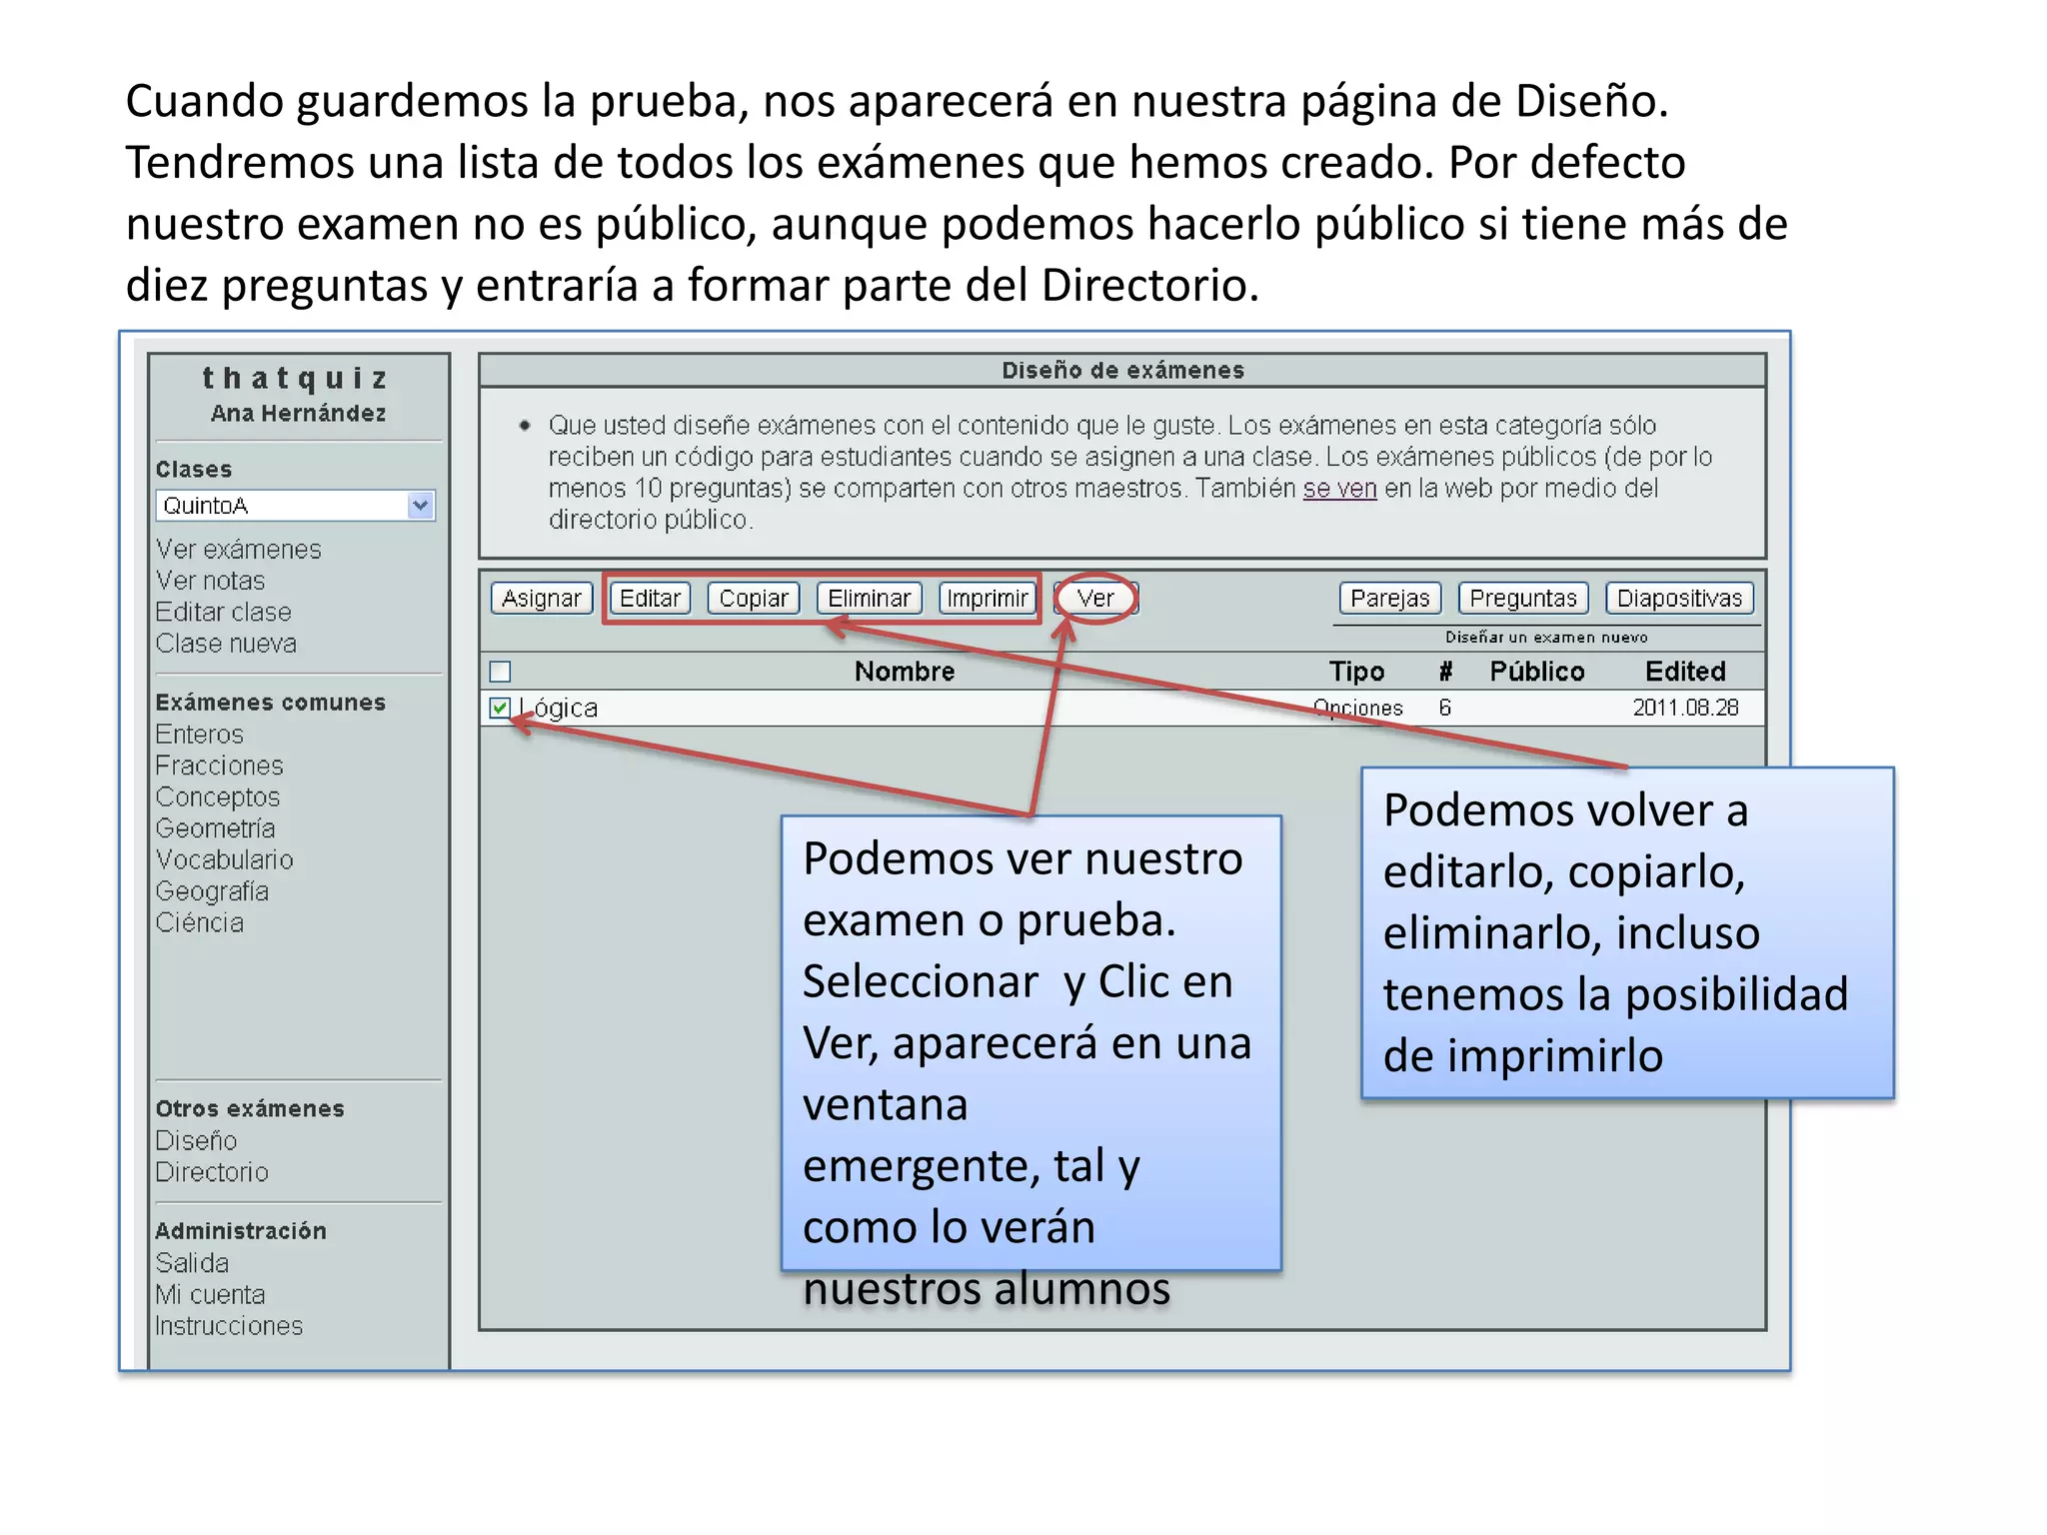Click the Asignar button
Viewport: 2047px width, 1535px height.
(x=542, y=599)
